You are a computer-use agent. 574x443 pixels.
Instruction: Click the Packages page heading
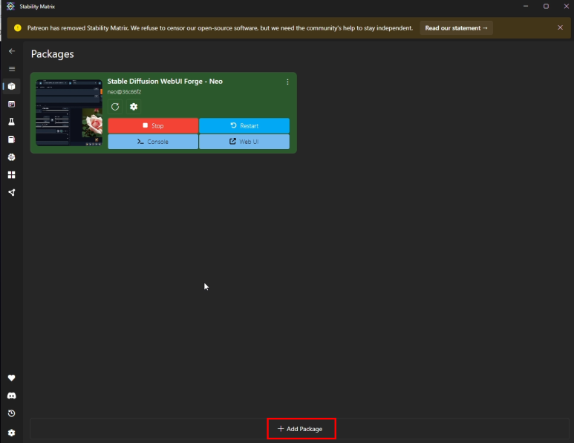coord(52,54)
